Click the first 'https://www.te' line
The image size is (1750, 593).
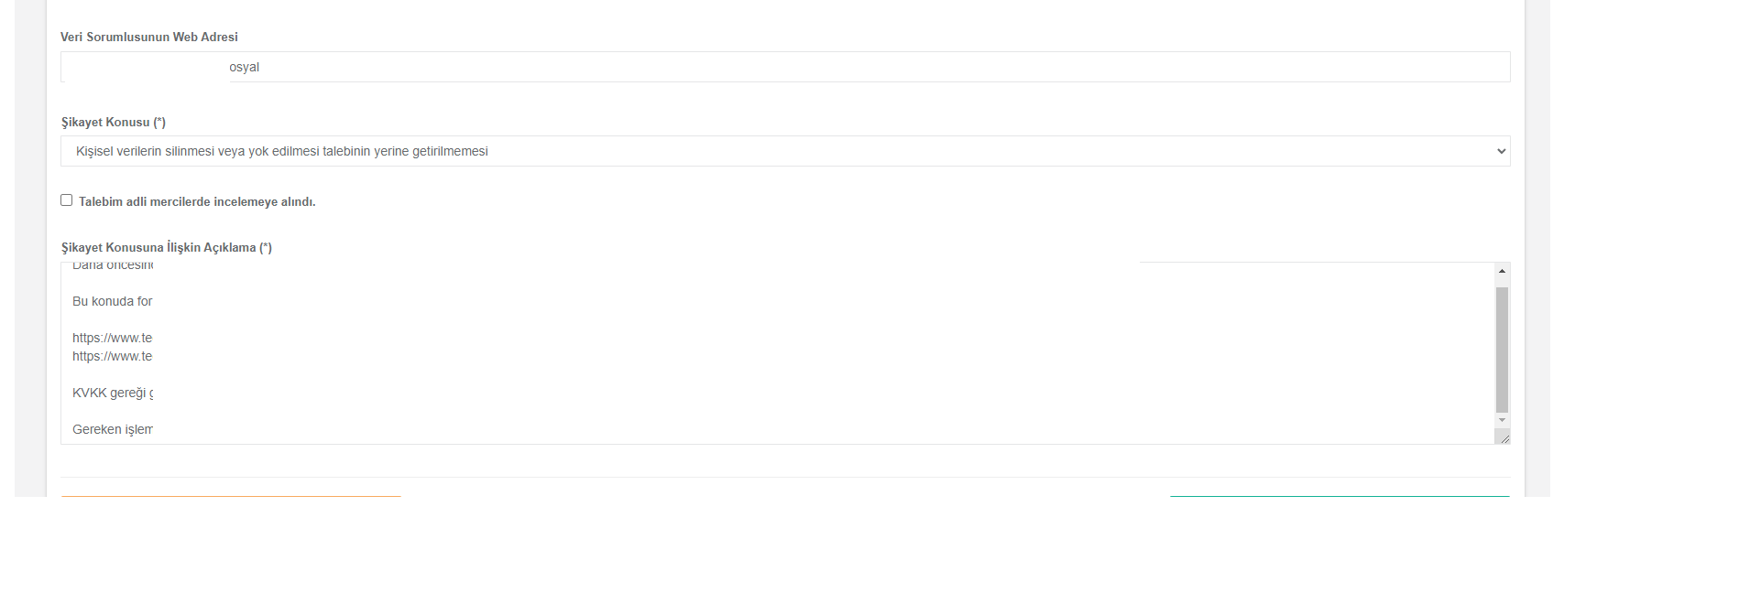(112, 338)
